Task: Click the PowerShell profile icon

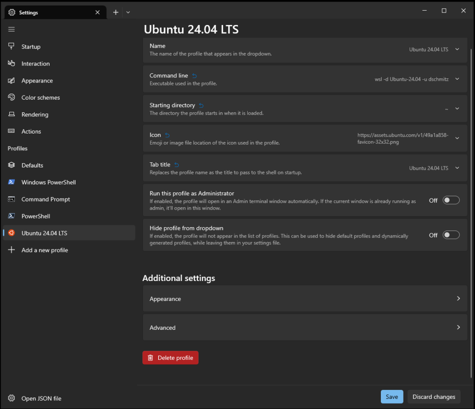Action: click(x=12, y=216)
